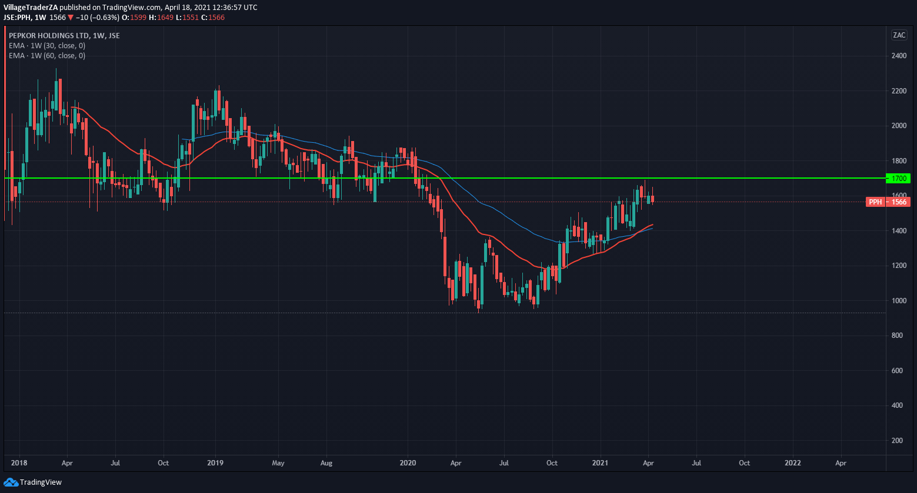Select the EMA 30 indicator legend
Image resolution: width=917 pixels, height=493 pixels.
(x=47, y=45)
